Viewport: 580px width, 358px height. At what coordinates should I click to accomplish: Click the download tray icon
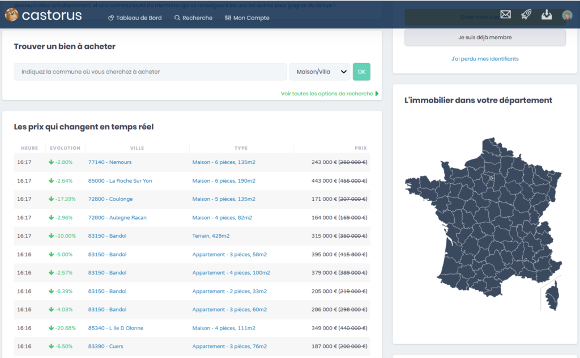(547, 15)
